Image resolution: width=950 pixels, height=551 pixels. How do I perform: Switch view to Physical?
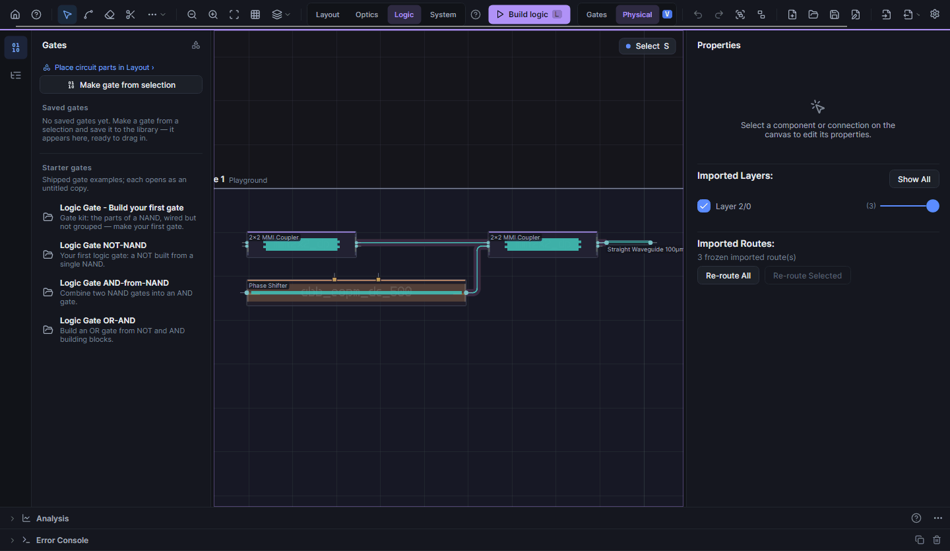637,15
